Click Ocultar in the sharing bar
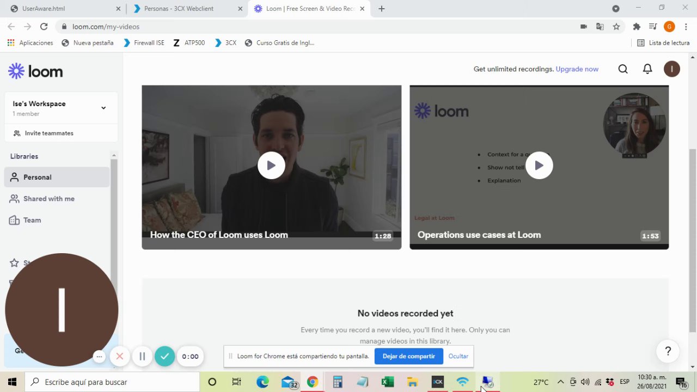 (x=458, y=356)
